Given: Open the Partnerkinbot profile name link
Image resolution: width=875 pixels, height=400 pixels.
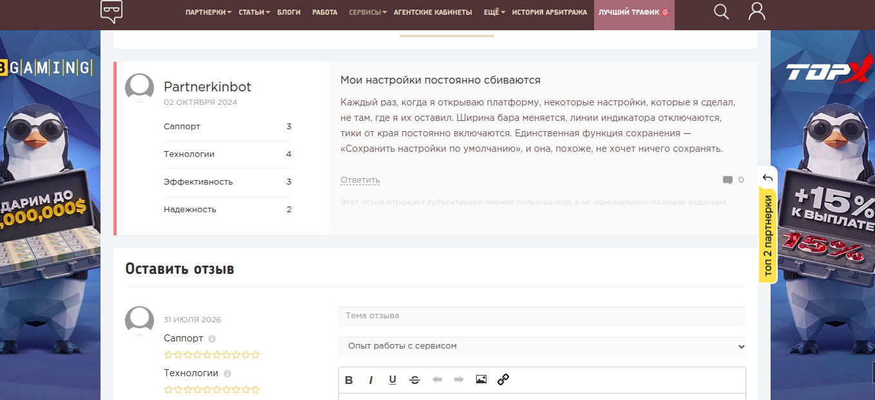Looking at the screenshot, I should pos(207,87).
